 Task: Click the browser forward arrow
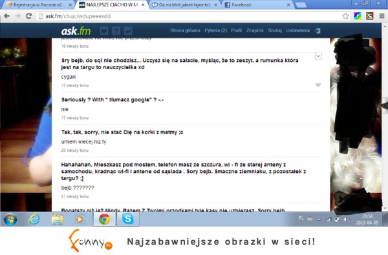(x=17, y=16)
